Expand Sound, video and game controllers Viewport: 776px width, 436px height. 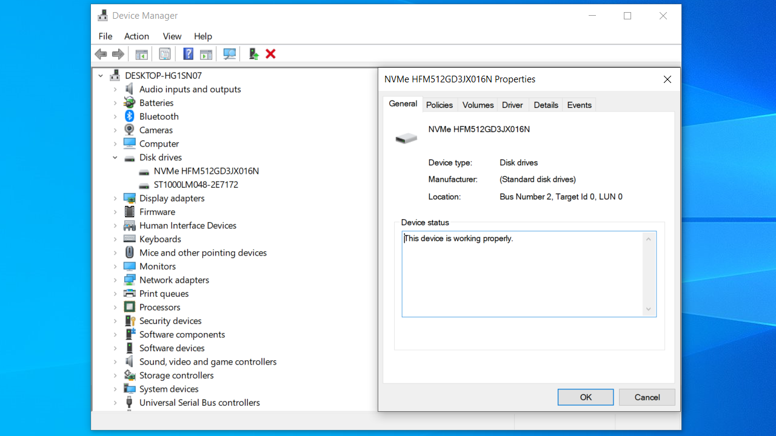click(x=115, y=362)
